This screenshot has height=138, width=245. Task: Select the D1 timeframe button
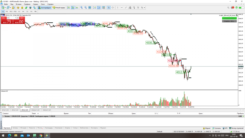coord(27,11)
